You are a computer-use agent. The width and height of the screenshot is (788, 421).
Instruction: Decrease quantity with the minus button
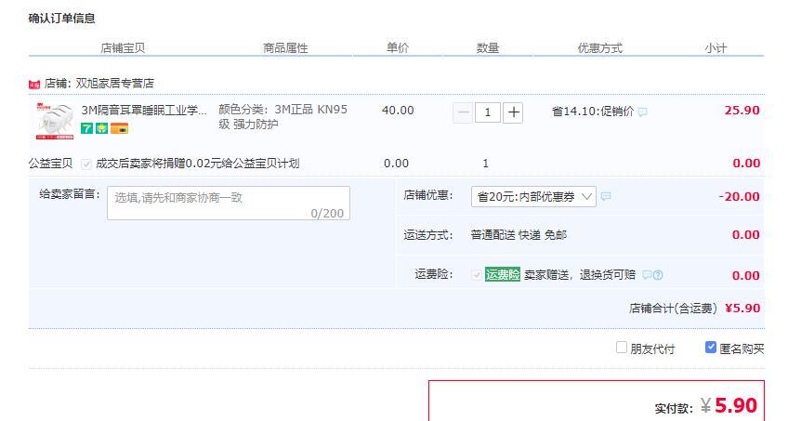pos(463,112)
